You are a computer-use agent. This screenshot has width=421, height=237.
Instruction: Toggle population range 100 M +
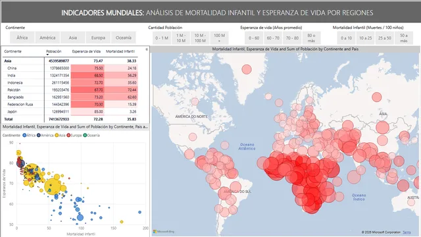pyautogui.click(x=219, y=38)
